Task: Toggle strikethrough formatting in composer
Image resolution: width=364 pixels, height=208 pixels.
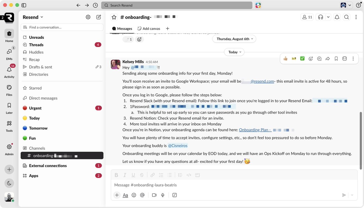Action: [x=142, y=175]
